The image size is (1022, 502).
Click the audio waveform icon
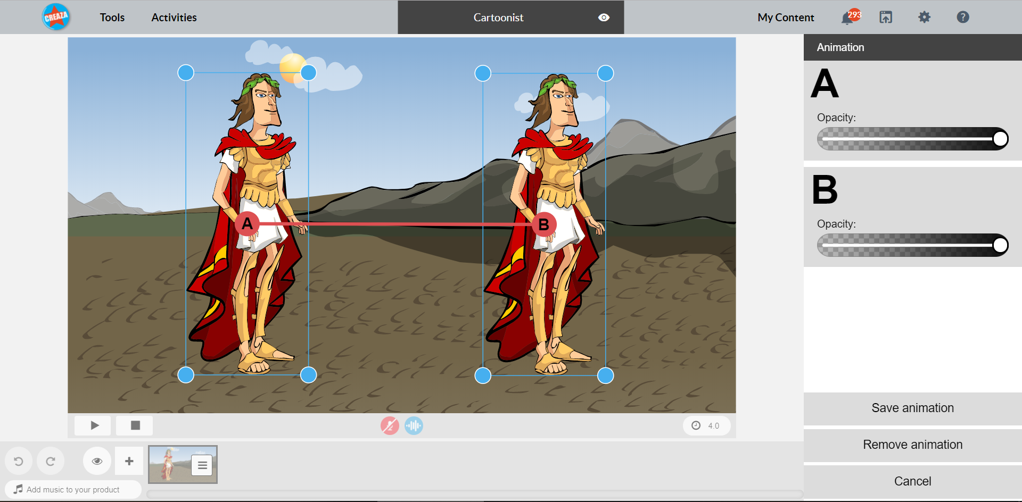[414, 425]
